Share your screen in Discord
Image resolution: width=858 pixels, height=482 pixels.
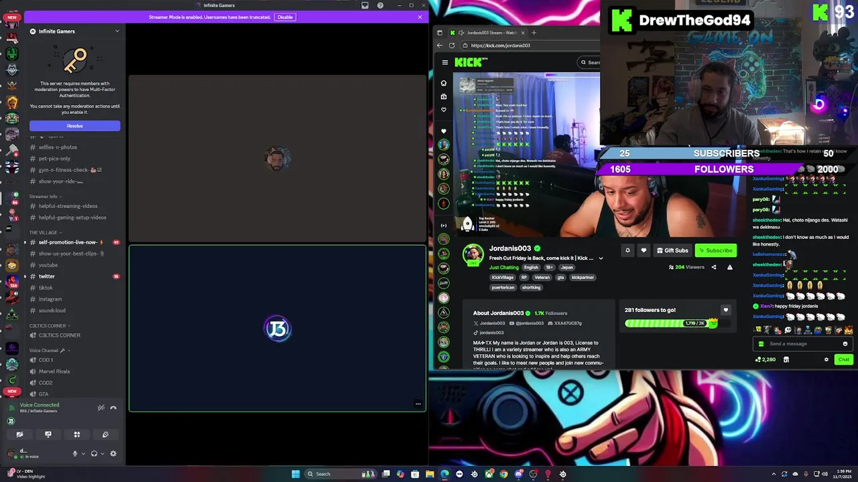pos(48,434)
